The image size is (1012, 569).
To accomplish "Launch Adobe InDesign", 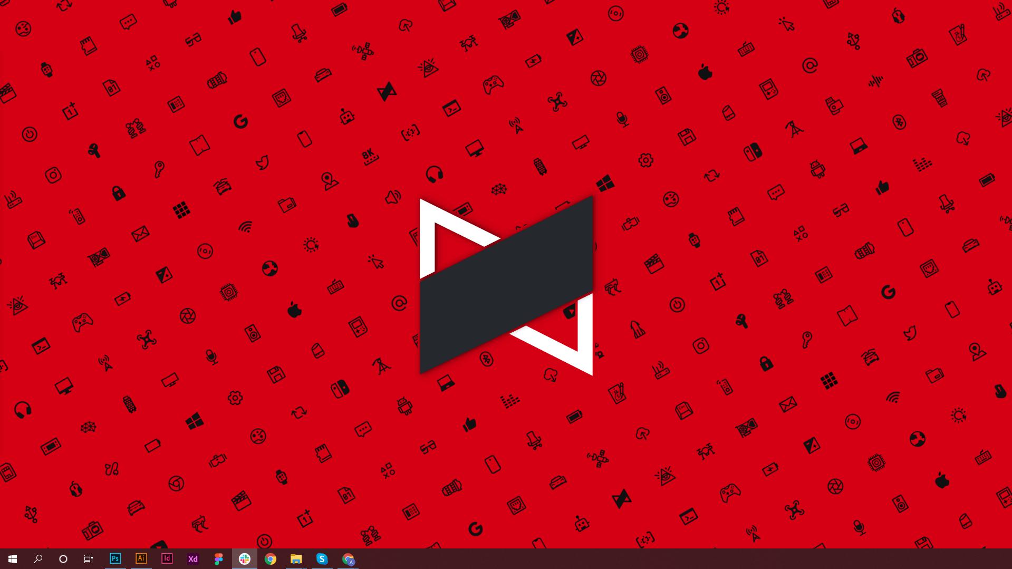I will 167,559.
